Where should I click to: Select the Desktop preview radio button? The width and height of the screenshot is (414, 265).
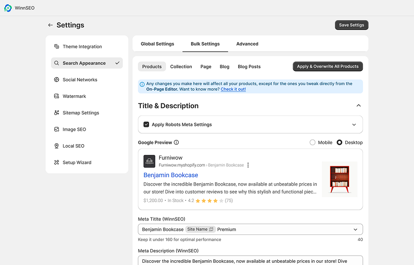point(339,142)
